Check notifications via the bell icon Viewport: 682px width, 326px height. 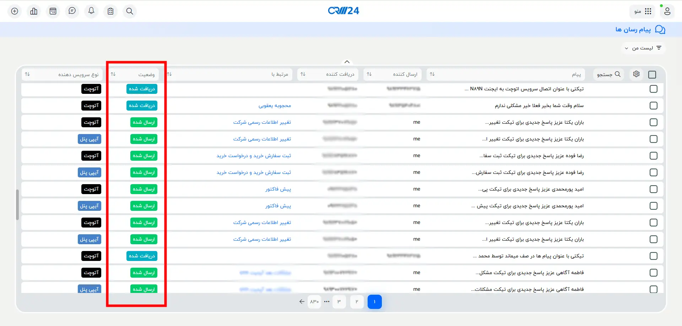click(91, 11)
